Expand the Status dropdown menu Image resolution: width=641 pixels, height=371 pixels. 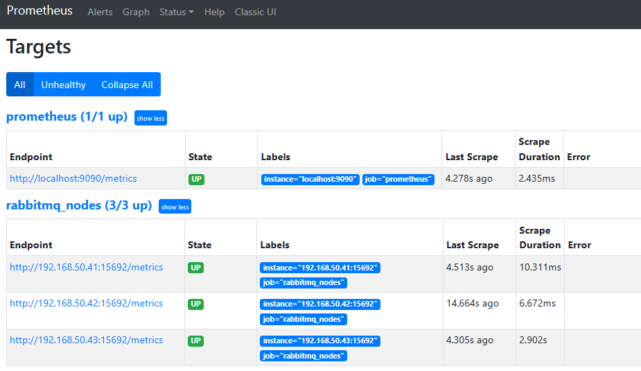[x=176, y=12]
